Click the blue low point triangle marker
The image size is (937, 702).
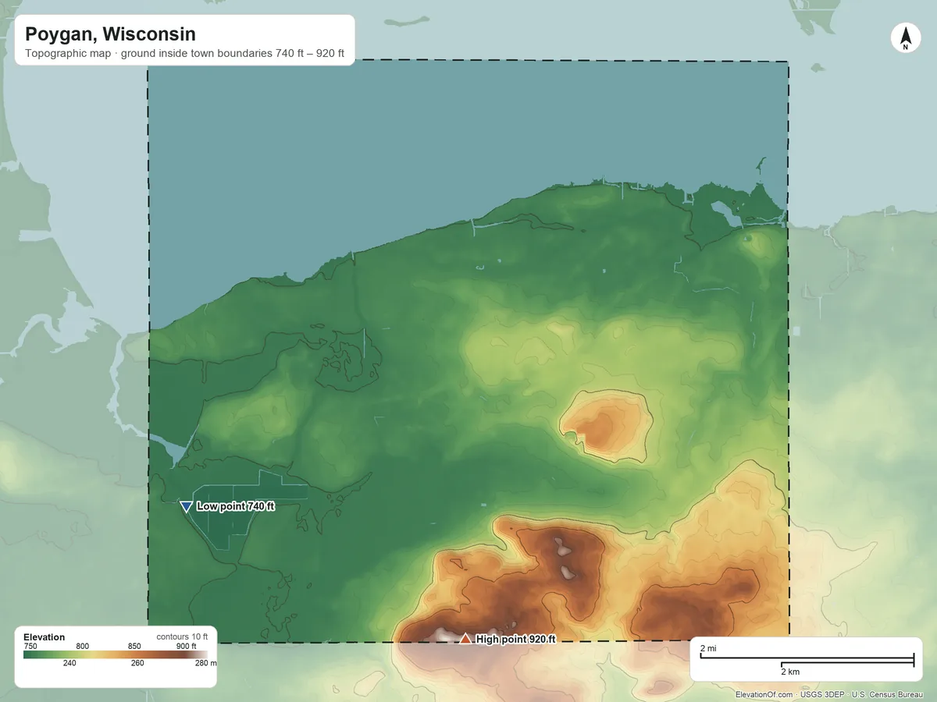point(186,507)
